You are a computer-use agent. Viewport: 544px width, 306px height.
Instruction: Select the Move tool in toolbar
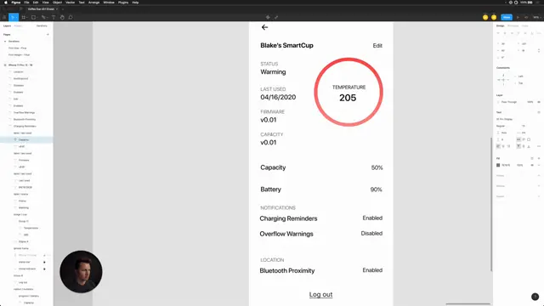pos(14,17)
